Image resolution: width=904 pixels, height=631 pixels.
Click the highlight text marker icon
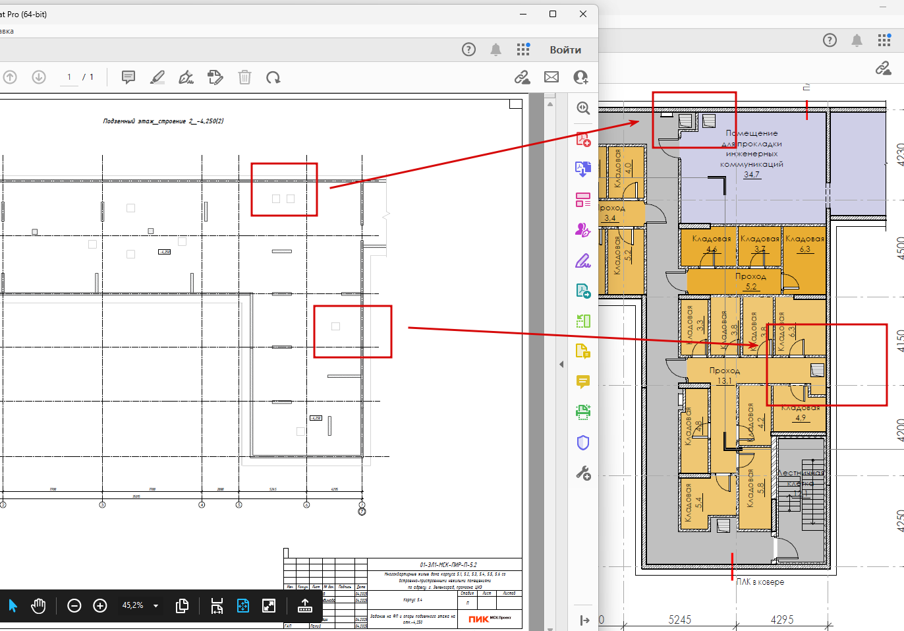pyautogui.click(x=157, y=77)
